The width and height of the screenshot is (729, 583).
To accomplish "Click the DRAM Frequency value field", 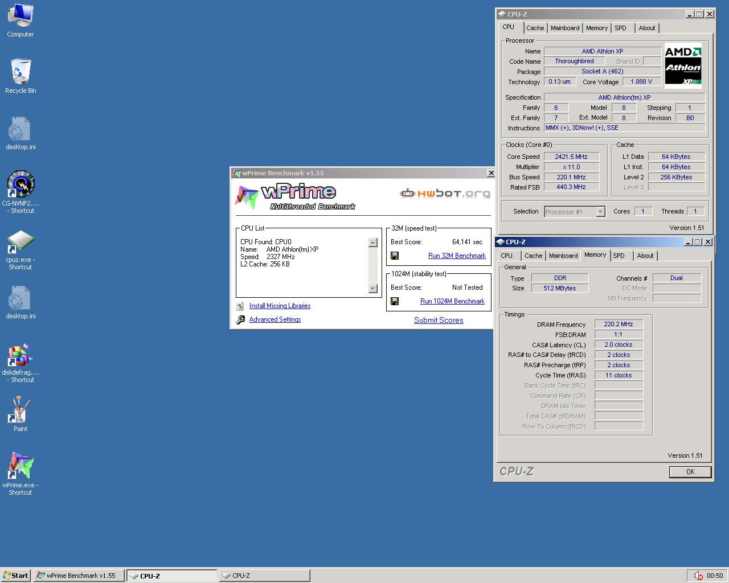I will 619,324.
